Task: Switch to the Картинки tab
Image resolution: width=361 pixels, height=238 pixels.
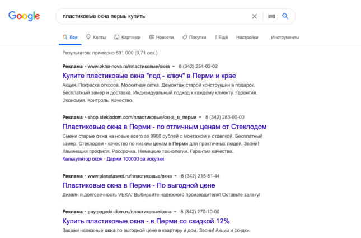Action: click(x=128, y=37)
